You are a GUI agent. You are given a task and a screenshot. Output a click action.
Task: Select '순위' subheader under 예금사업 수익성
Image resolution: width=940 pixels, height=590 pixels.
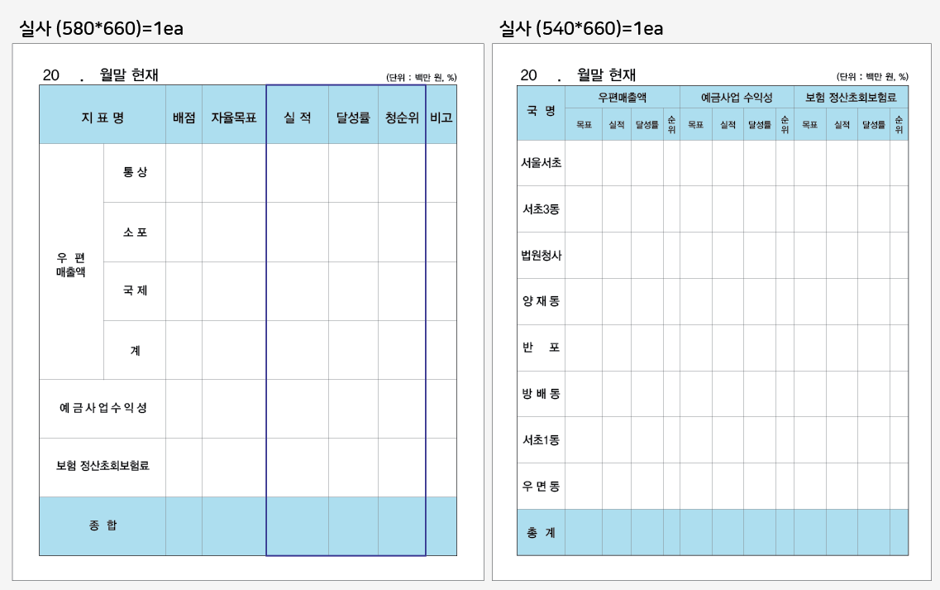coord(785,125)
